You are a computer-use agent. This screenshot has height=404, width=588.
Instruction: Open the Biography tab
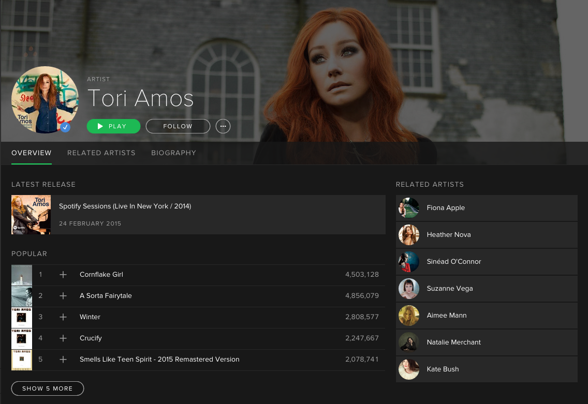pos(173,153)
